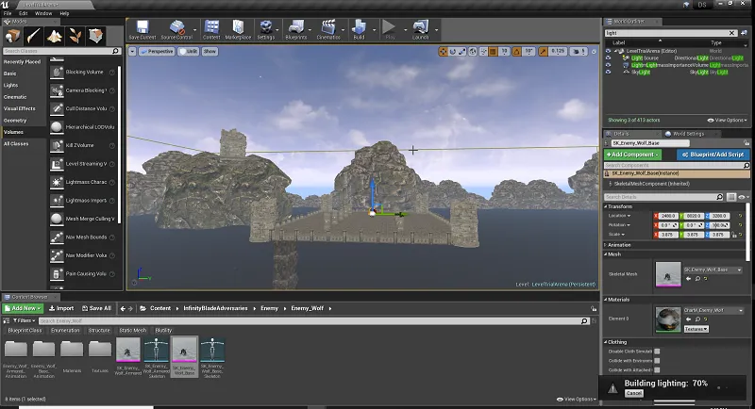The image size is (755, 409).
Task: Select the Place mode icon
Action: [x=12, y=36]
